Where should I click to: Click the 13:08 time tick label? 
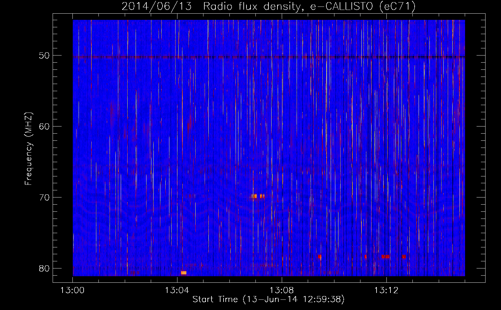tap(282, 290)
